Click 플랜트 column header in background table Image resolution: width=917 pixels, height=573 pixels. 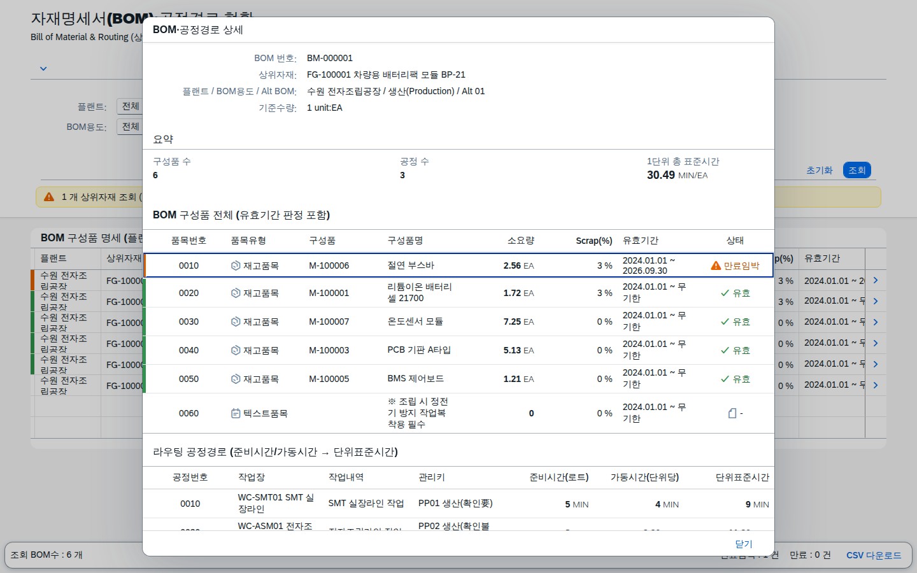click(53, 258)
